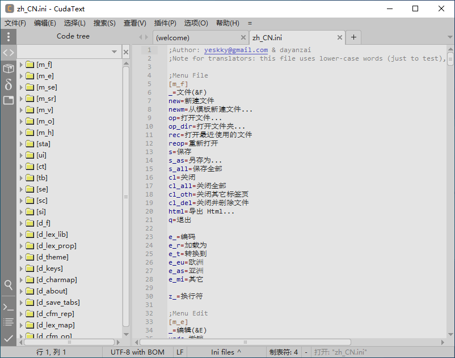The width and height of the screenshot is (455, 358).
Task: Open the 选项(O) menu
Action: (196, 23)
